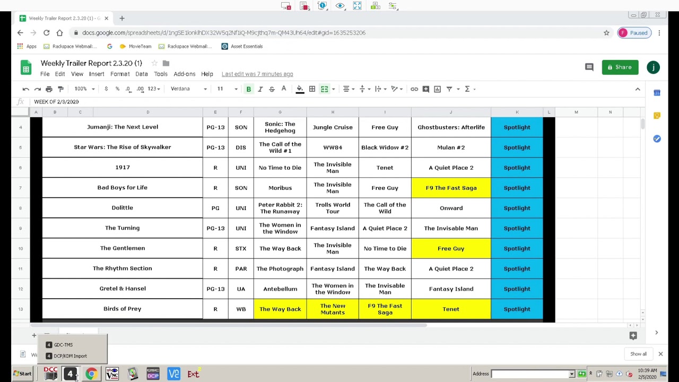Click the Undo arrow in toolbar
Image resolution: width=679 pixels, height=382 pixels.
[x=25, y=89]
